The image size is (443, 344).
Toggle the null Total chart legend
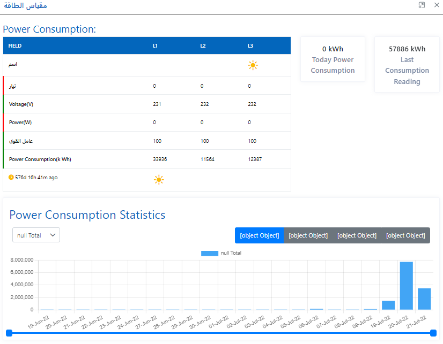pos(221,253)
